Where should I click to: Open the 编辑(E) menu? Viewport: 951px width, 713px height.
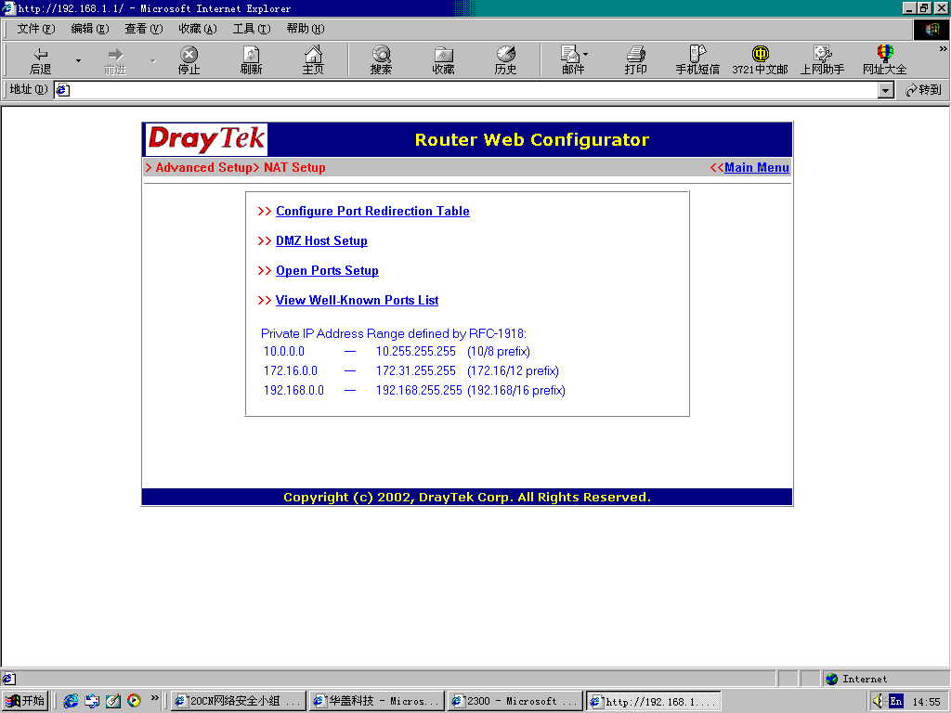pos(90,29)
